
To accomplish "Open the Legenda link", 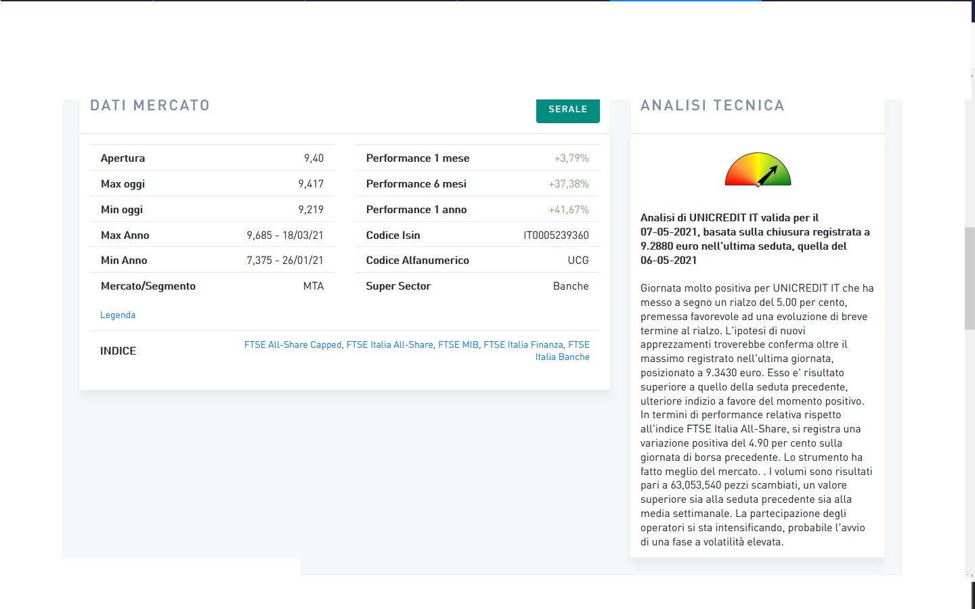I will 118,315.
